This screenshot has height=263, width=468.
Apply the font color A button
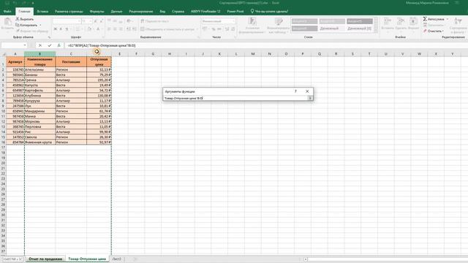[x=97, y=29]
